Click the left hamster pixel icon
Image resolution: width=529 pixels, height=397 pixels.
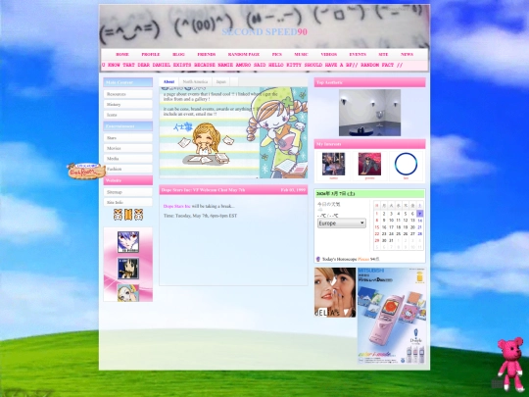coord(118,215)
